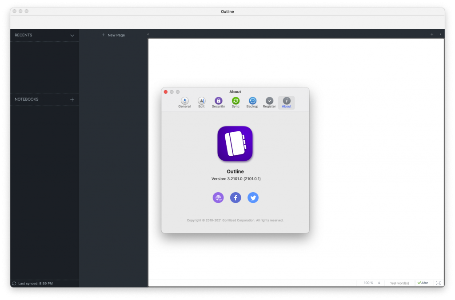The width and height of the screenshot is (455, 300).
Task: Select the Sync preferences tab
Action: 235,103
